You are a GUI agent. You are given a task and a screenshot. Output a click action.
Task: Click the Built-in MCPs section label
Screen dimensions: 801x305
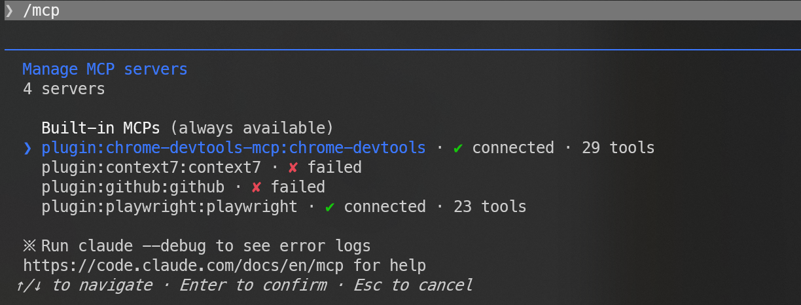pyautogui.click(x=101, y=127)
